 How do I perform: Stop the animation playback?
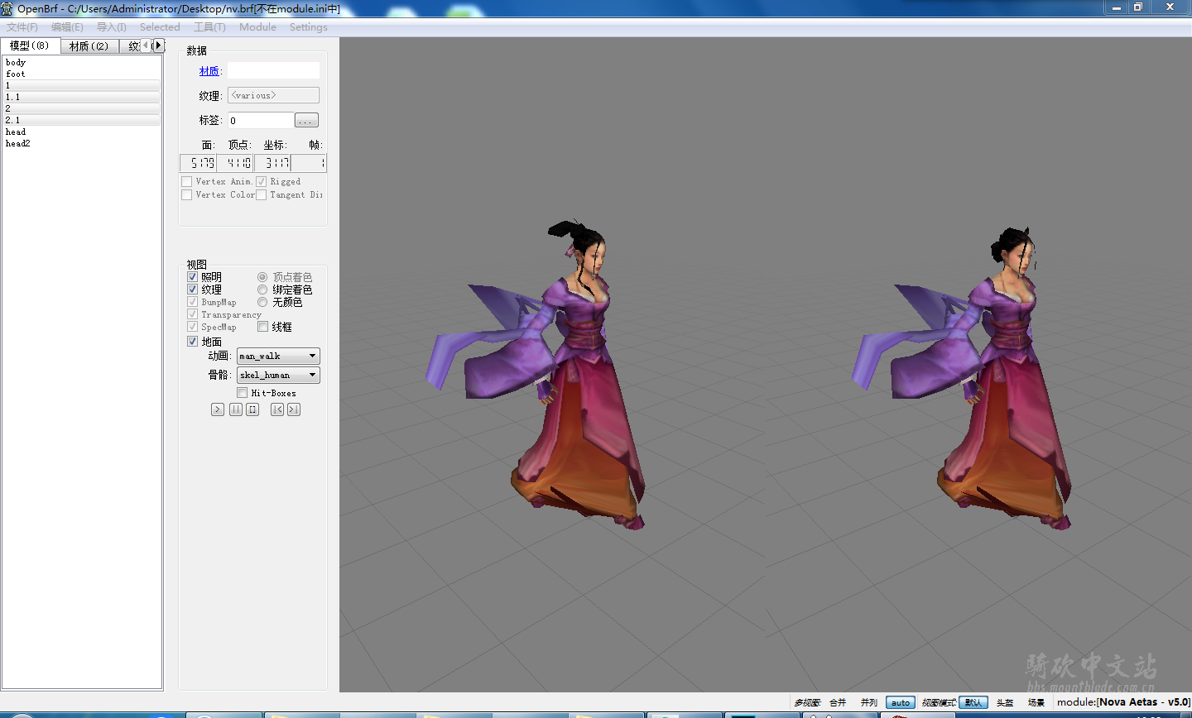[252, 409]
